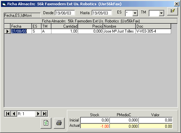The height and width of the screenshot is (133, 181).
Task: Click the printer icon button
Action: point(59,123)
